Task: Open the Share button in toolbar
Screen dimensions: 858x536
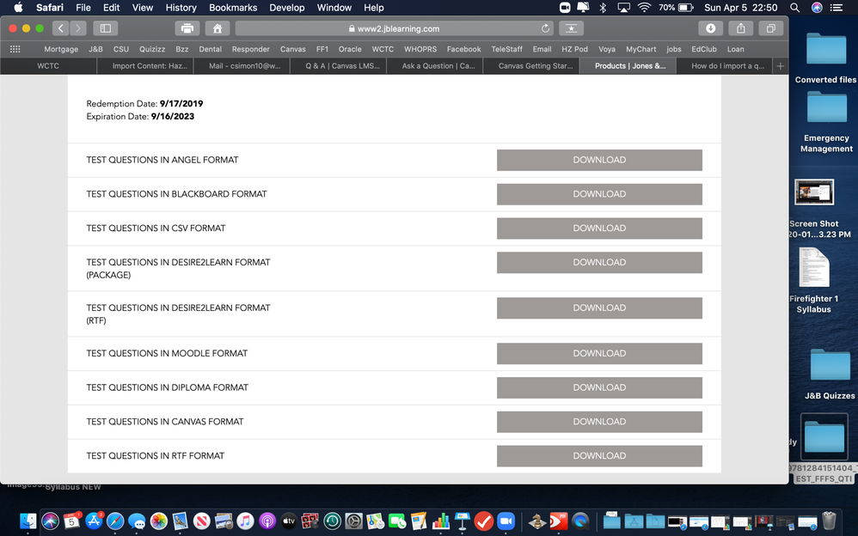Action: click(741, 28)
